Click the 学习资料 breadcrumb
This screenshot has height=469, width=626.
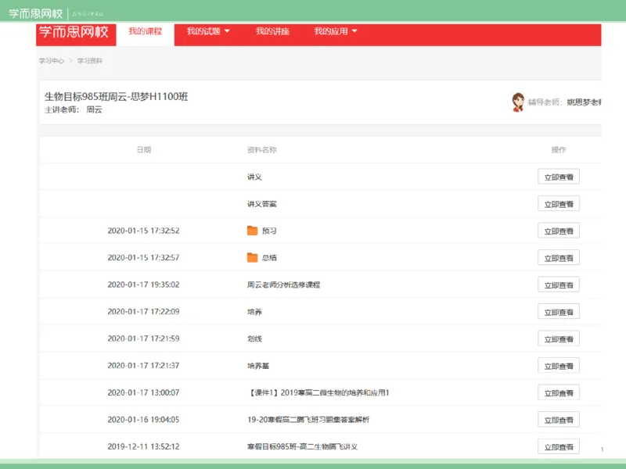[90, 61]
